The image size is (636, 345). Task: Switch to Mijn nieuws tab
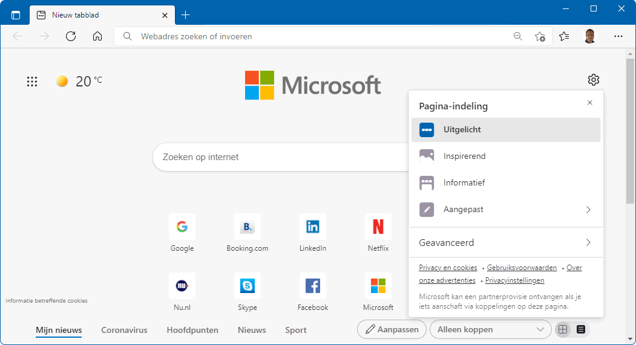tap(59, 330)
